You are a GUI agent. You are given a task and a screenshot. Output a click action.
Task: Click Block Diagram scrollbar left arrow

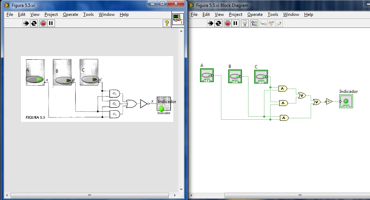(191, 195)
